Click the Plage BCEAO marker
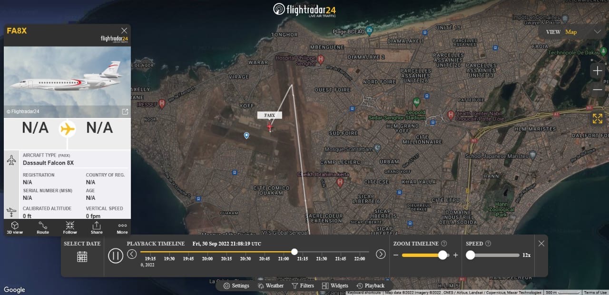Screen dimensions: 609x295 [x=369, y=31]
